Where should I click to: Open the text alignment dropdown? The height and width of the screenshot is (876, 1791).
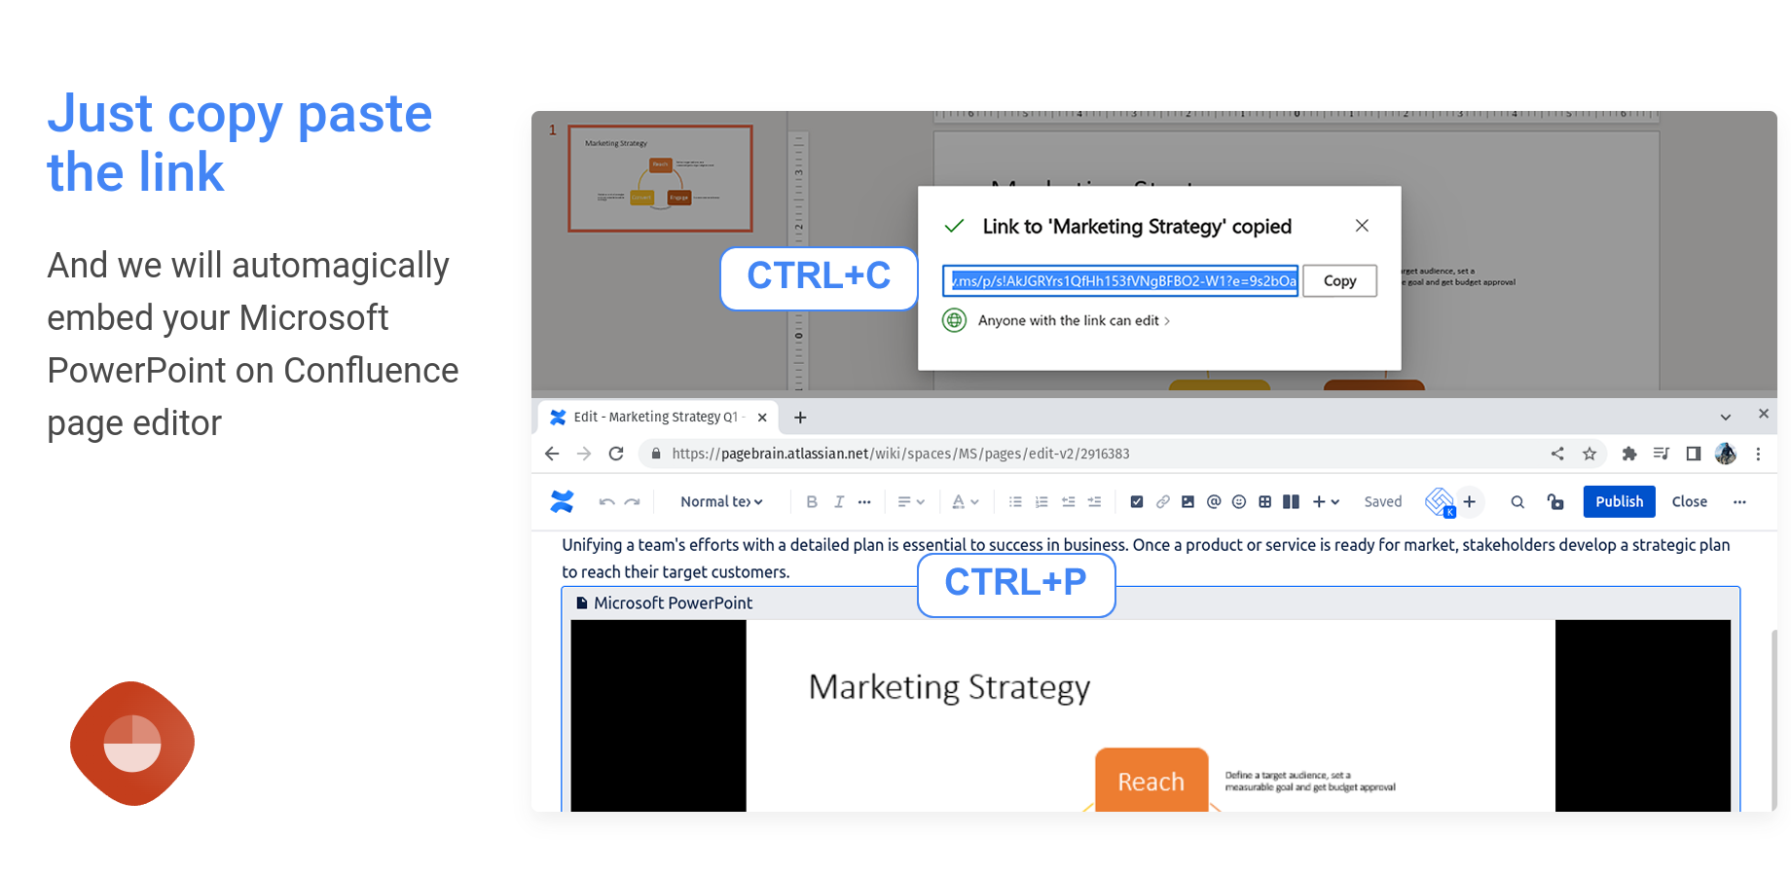pos(911,501)
